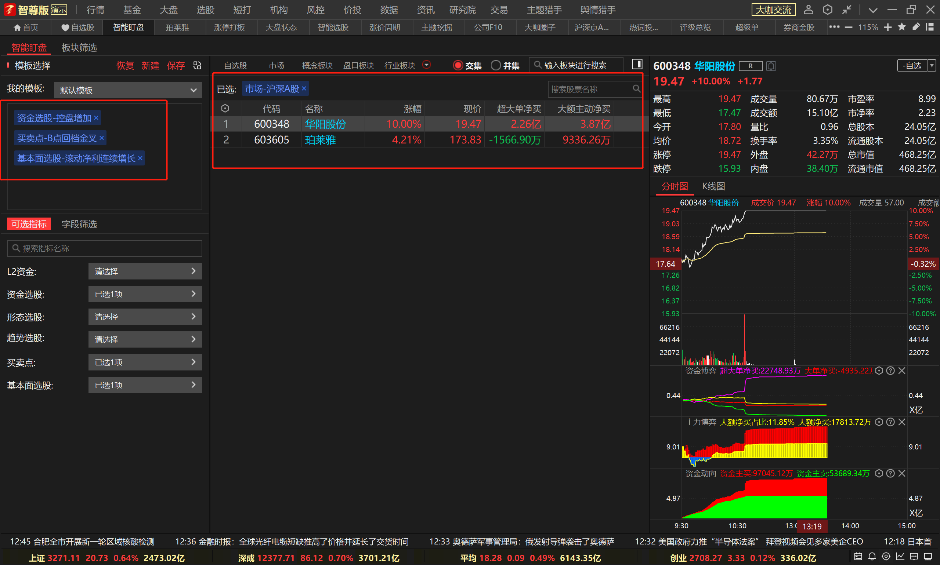Open column settings icon in table header
This screenshot has width=940, height=565.
[225, 109]
